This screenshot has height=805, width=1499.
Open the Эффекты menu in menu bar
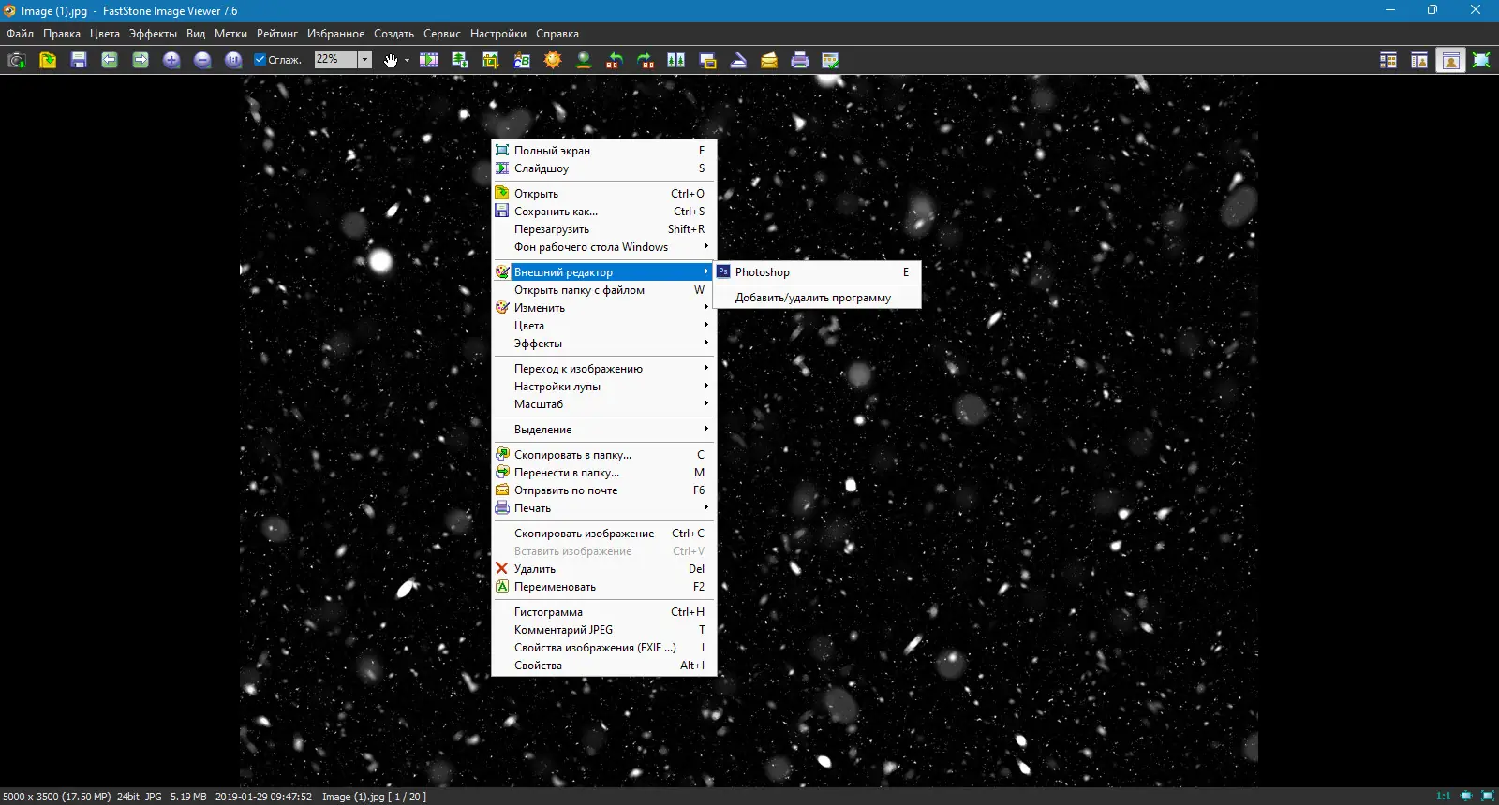click(153, 34)
